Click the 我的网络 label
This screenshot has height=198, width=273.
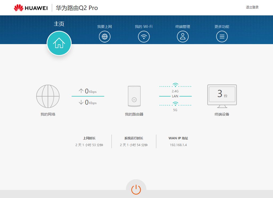click(x=48, y=114)
